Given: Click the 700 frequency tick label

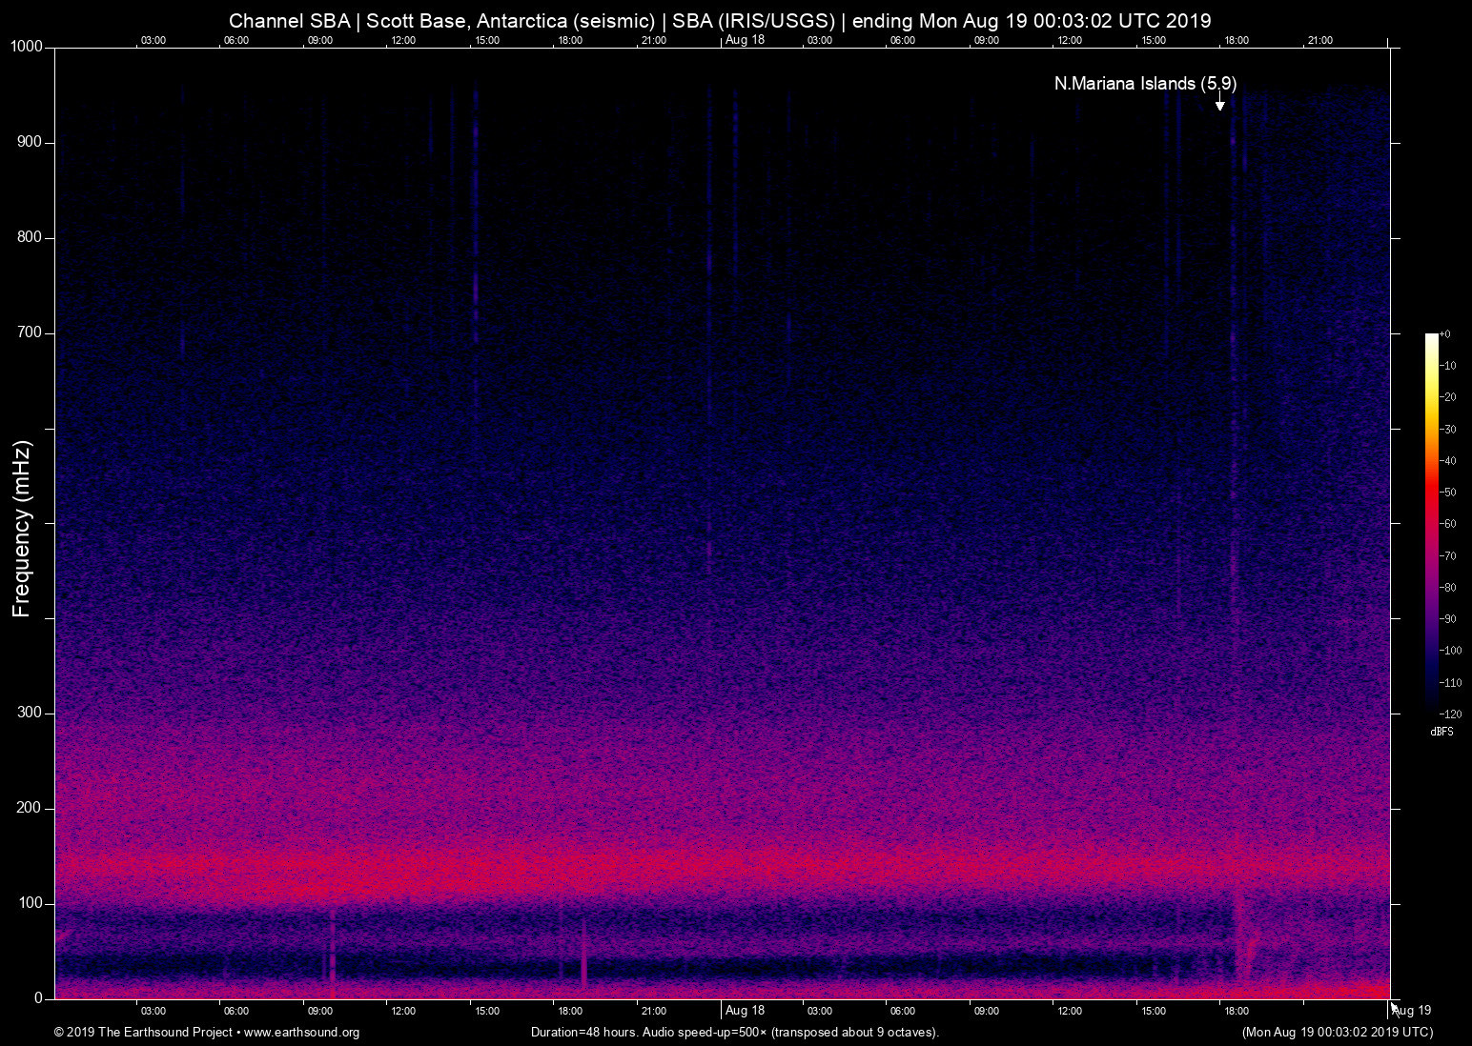Looking at the screenshot, I should tap(30, 332).
